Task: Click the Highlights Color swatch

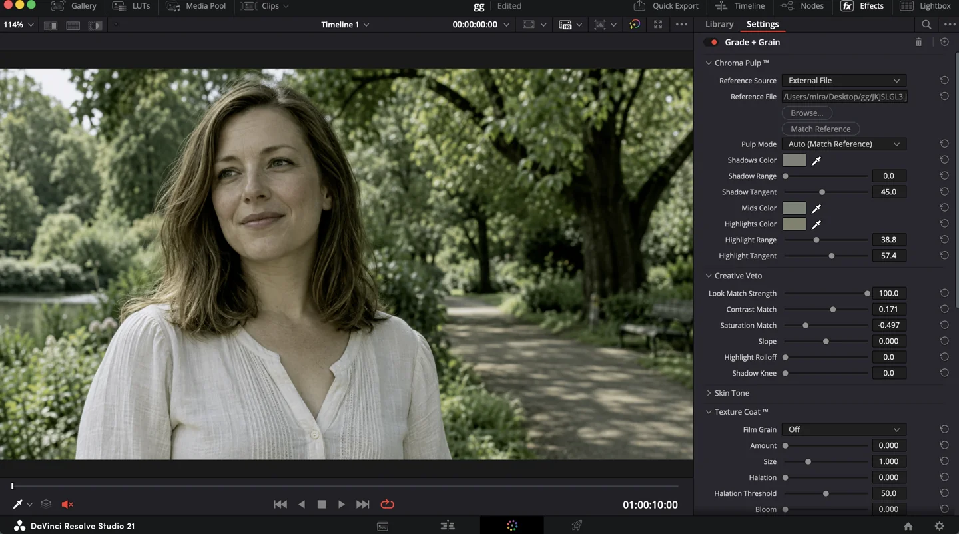Action: (794, 224)
